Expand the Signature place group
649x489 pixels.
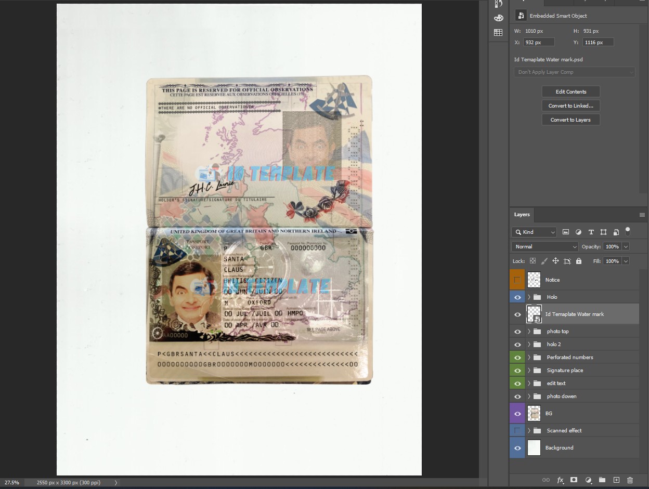point(529,371)
